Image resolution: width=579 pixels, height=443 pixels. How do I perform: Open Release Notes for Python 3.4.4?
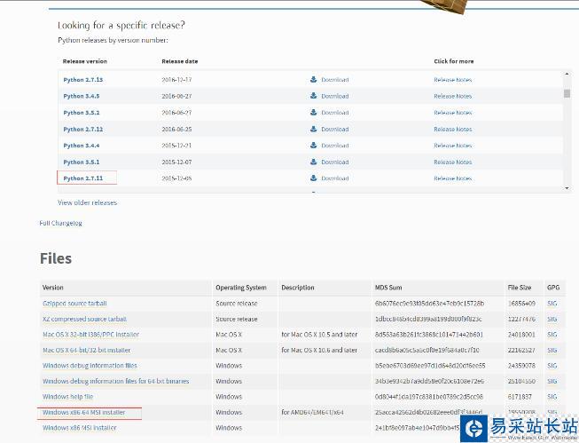tap(453, 146)
